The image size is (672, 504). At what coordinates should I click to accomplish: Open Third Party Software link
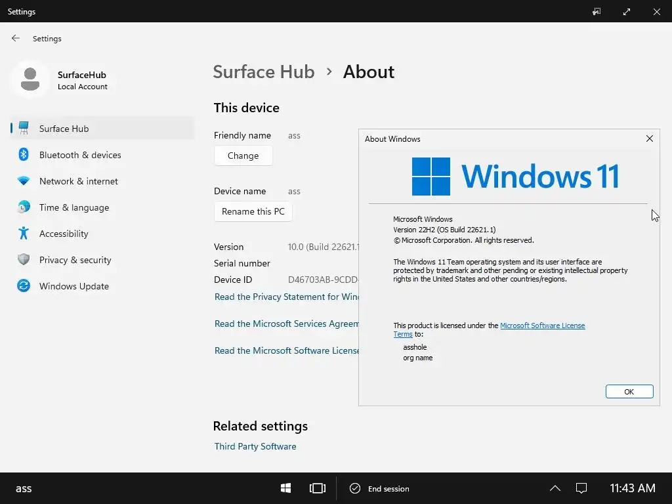255,446
